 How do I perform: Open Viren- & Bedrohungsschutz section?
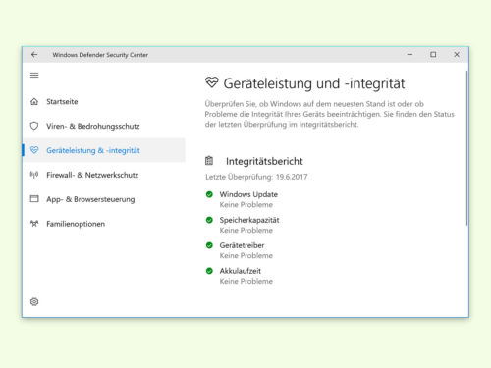(x=104, y=126)
